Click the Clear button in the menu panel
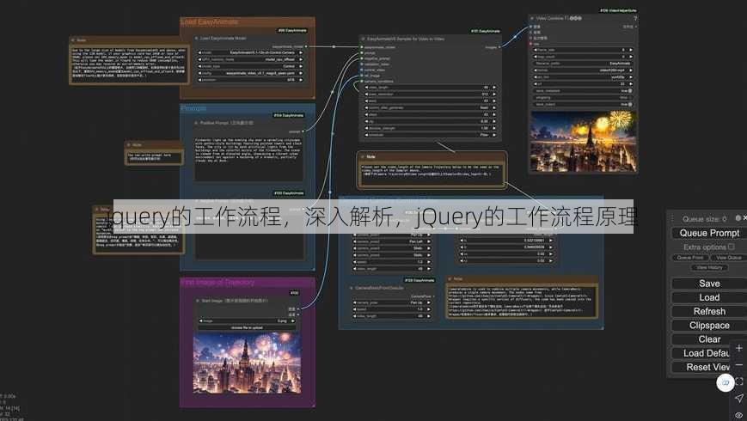Image resolution: width=747 pixels, height=421 pixels. pyautogui.click(x=709, y=339)
